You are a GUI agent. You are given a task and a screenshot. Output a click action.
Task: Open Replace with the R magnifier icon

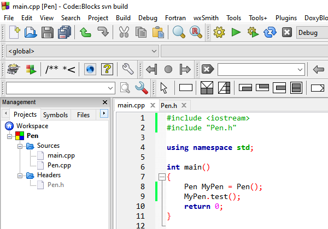click(196, 33)
